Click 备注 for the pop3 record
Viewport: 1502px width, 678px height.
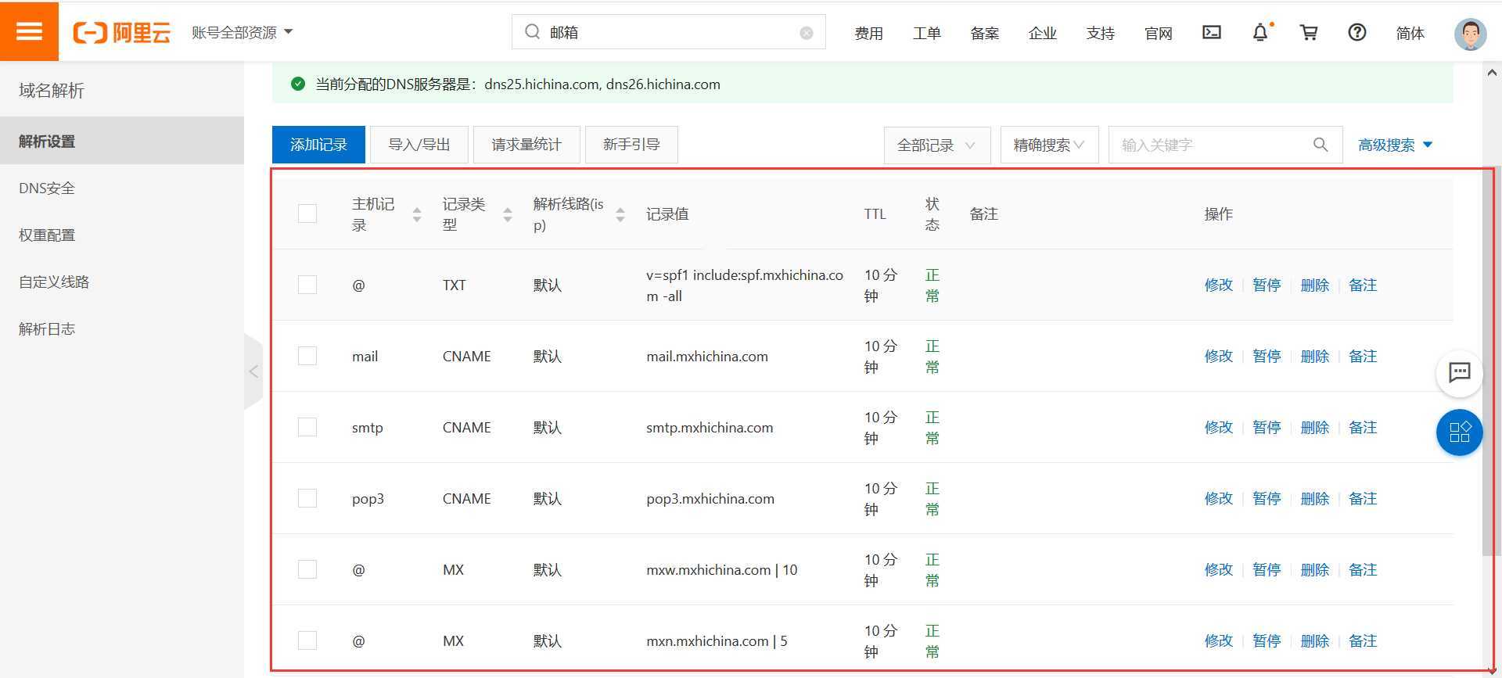1363,498
